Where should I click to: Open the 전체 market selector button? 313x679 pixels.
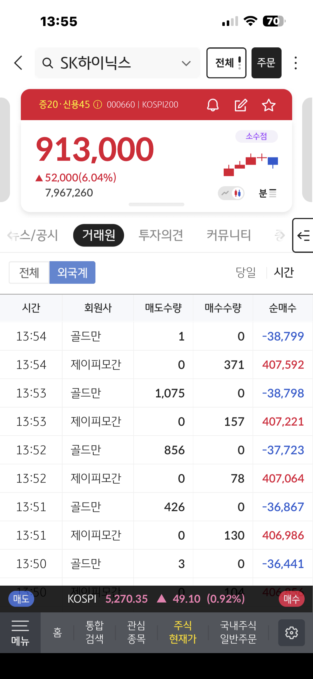tap(226, 63)
